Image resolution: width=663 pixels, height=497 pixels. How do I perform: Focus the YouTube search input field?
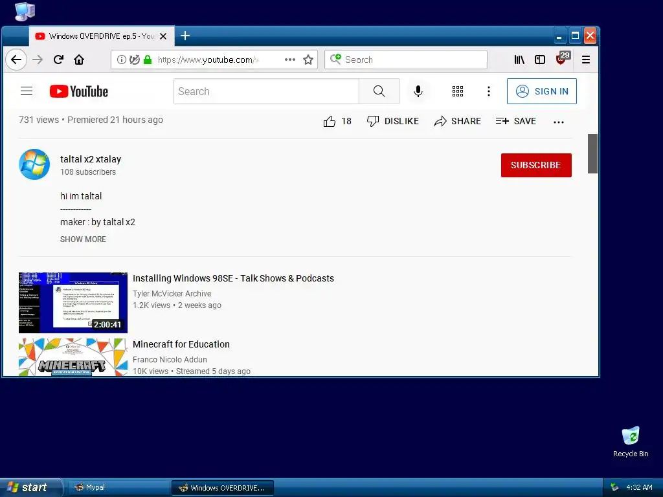(x=266, y=91)
